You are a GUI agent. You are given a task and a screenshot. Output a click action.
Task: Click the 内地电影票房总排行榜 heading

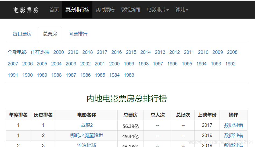[x=127, y=99]
